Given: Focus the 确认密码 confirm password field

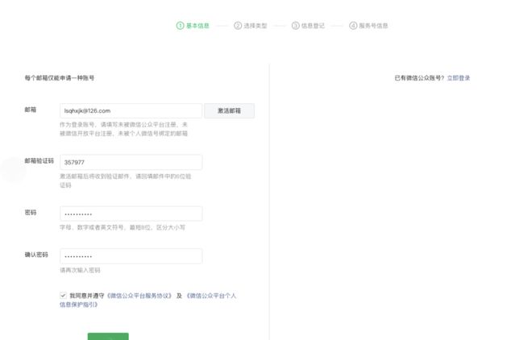Looking at the screenshot, I should [131, 256].
